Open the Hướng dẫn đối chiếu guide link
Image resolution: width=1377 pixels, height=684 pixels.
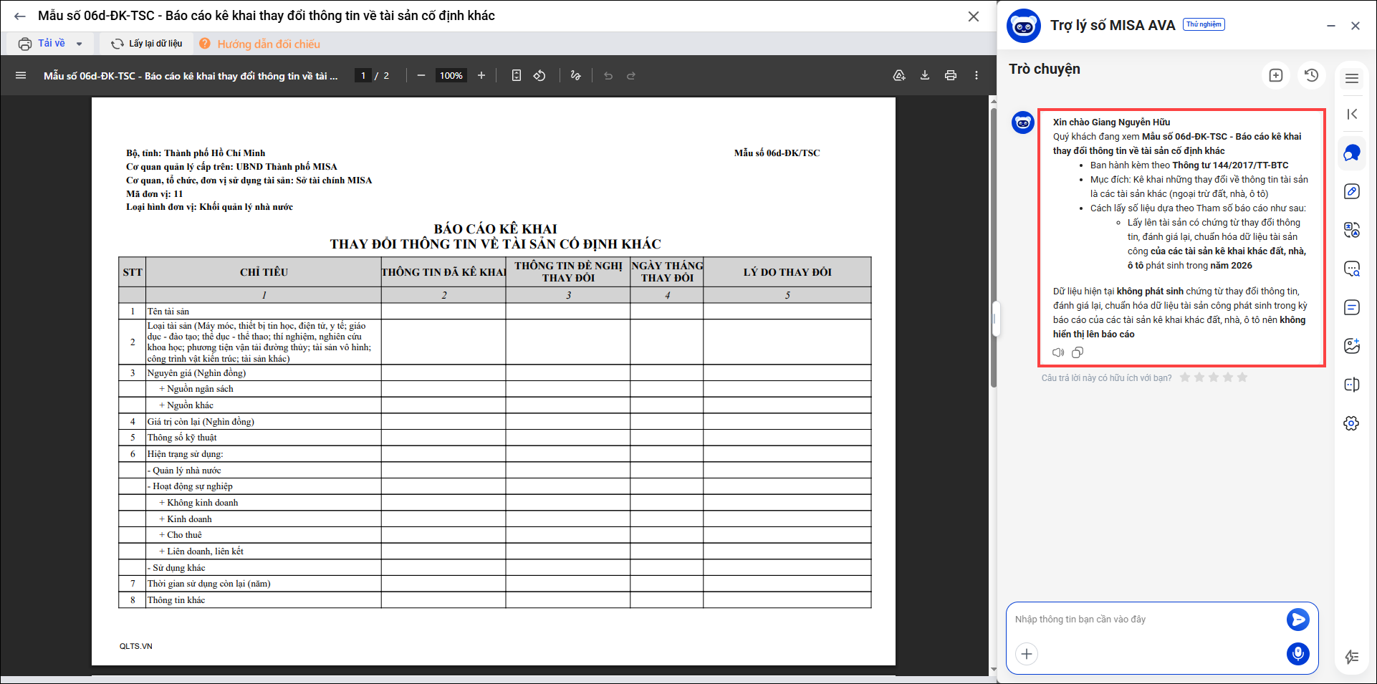pos(259,44)
